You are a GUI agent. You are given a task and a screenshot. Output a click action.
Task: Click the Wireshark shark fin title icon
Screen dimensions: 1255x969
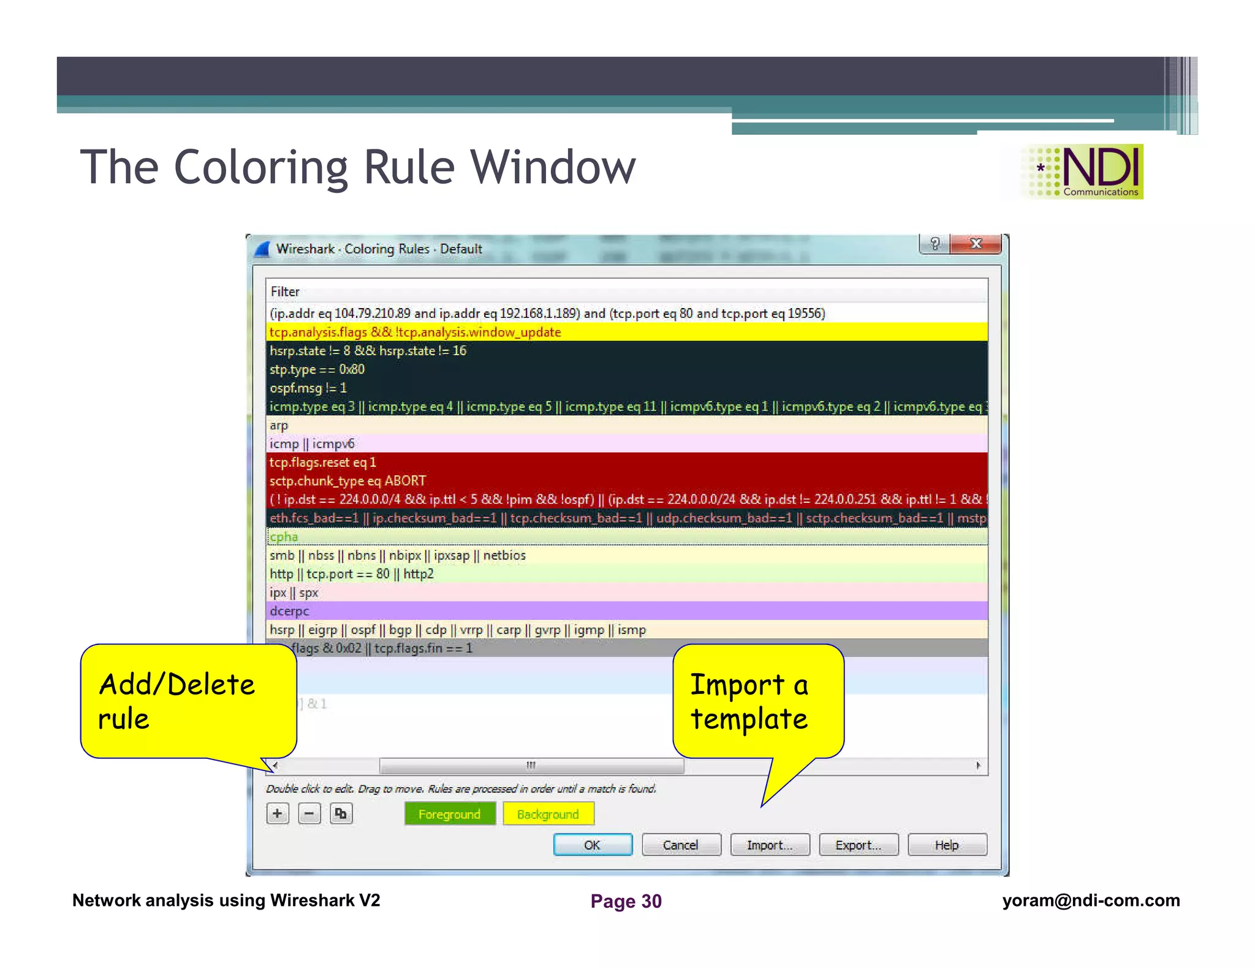pyautogui.click(x=262, y=249)
